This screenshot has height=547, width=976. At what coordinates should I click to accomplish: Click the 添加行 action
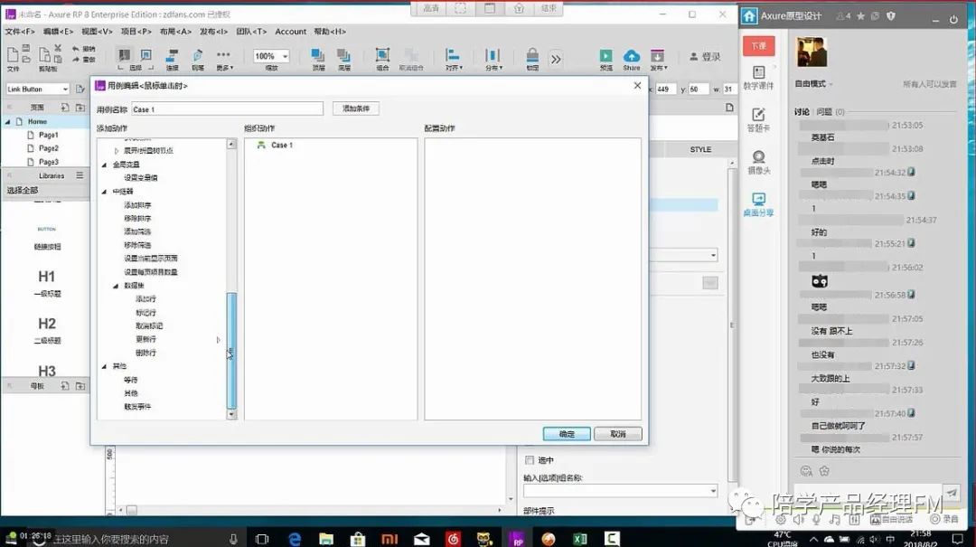pos(145,299)
